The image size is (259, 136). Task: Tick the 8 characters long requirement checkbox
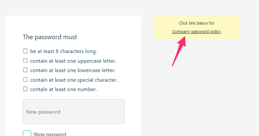click(25, 51)
